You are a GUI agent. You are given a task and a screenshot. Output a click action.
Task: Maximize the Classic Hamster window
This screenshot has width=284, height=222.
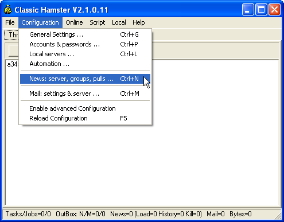(x=261, y=9)
